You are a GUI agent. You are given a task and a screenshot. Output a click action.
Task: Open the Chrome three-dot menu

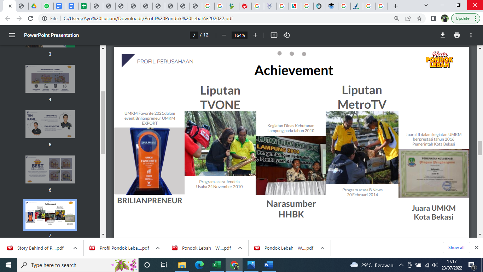(476, 18)
